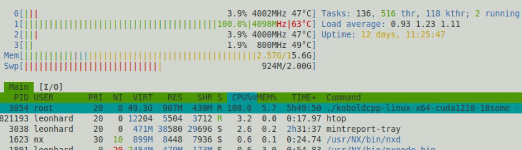Select the koboldcpp process row

coord(261,108)
